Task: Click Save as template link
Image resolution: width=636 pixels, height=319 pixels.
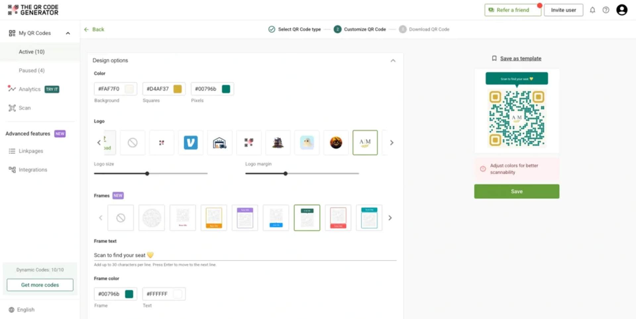Action: pos(521,58)
